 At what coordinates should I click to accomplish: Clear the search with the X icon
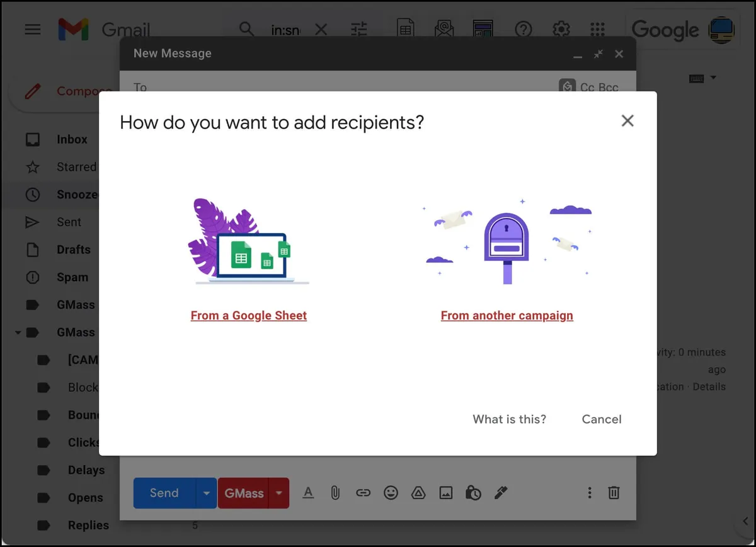tap(321, 30)
